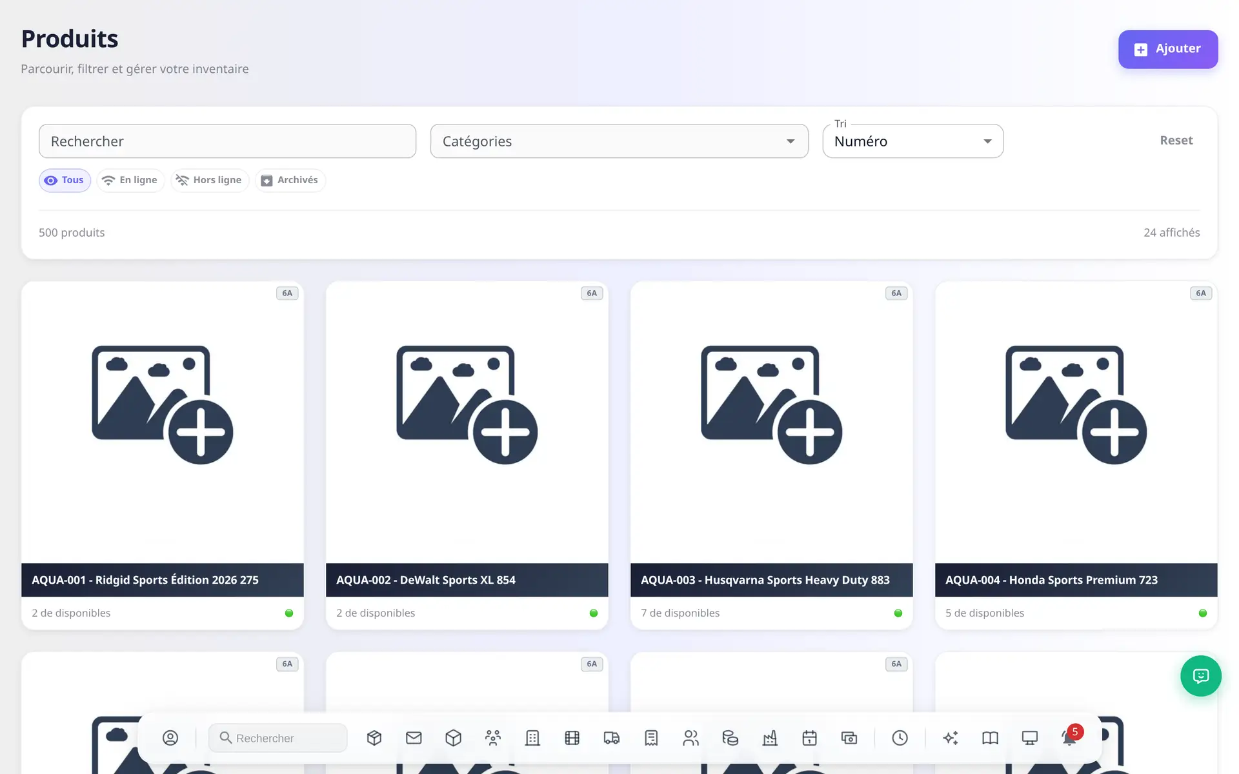Click the green status dot on AQUA-004

[1203, 613]
